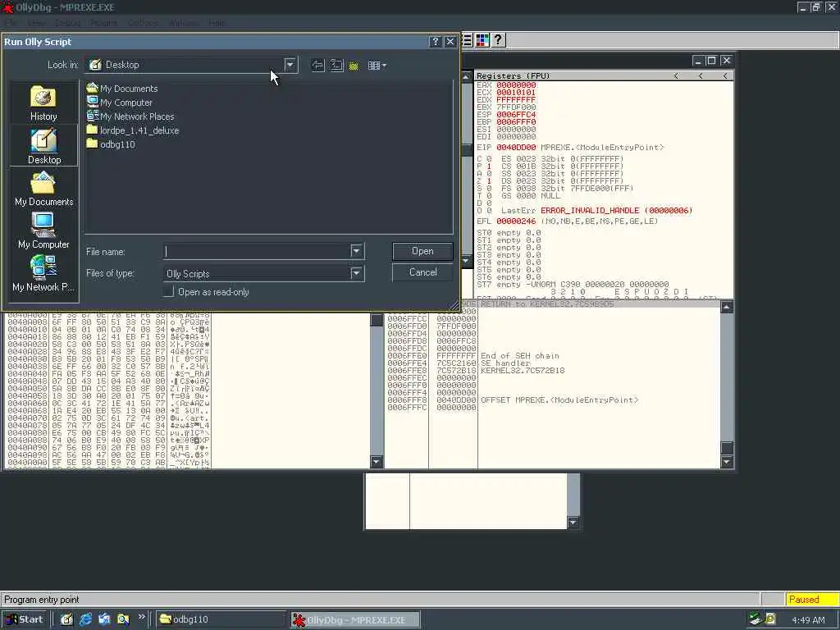The image size is (840, 630).
Task: Expand the quick launch overflow chevron
Action: click(141, 617)
